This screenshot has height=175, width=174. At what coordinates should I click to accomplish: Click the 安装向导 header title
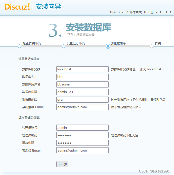pos(48,7)
